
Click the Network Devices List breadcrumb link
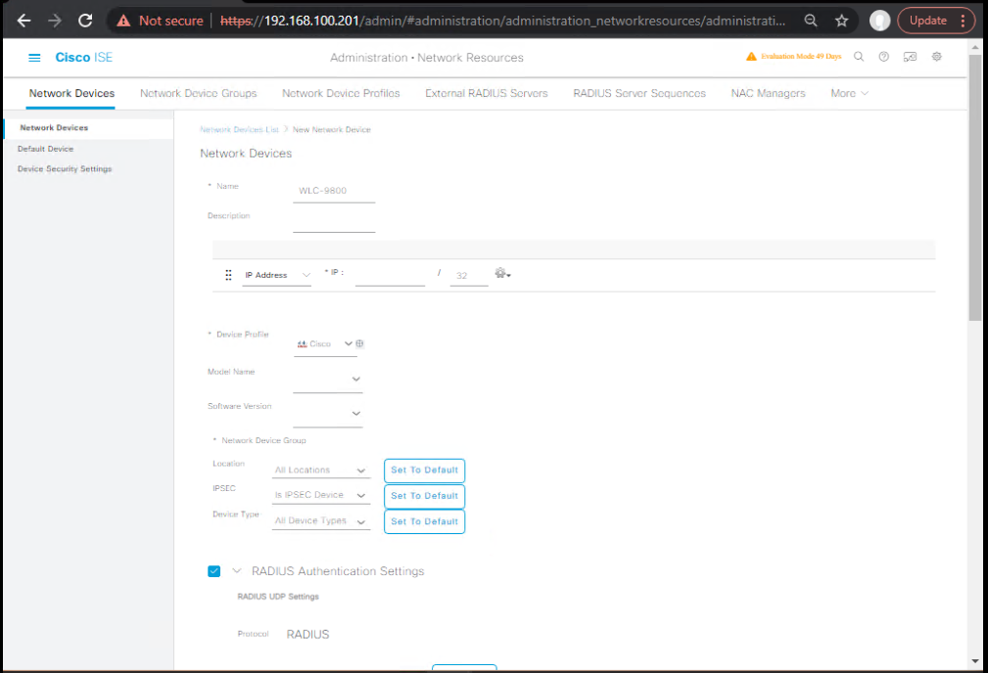pyautogui.click(x=240, y=130)
